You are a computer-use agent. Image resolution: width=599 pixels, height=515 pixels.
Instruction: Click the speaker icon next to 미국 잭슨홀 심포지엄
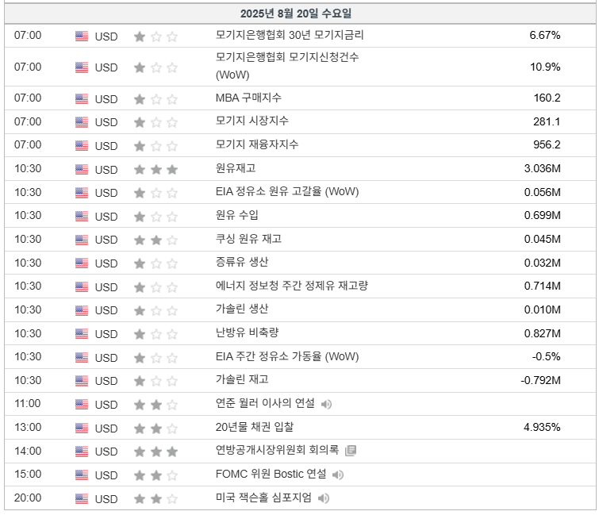click(x=324, y=498)
